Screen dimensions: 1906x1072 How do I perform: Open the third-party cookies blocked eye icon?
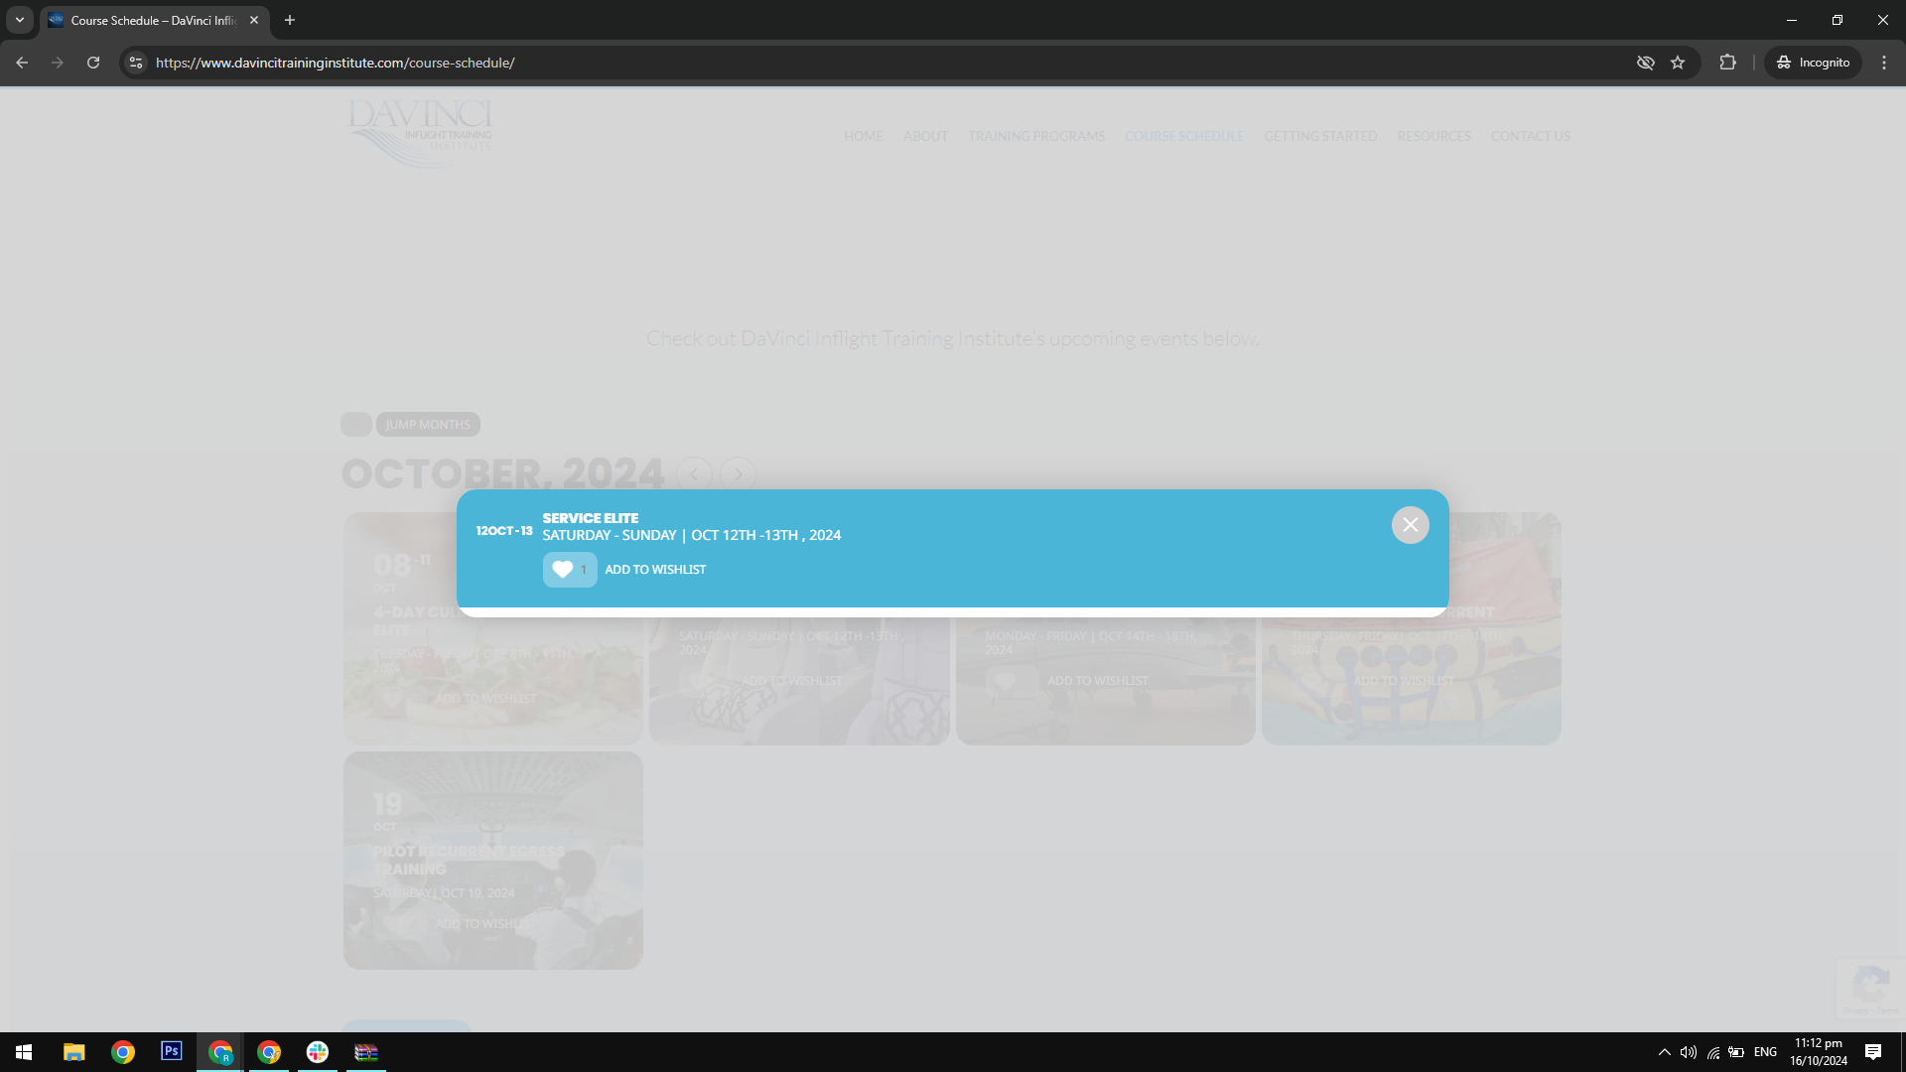pos(1646,63)
